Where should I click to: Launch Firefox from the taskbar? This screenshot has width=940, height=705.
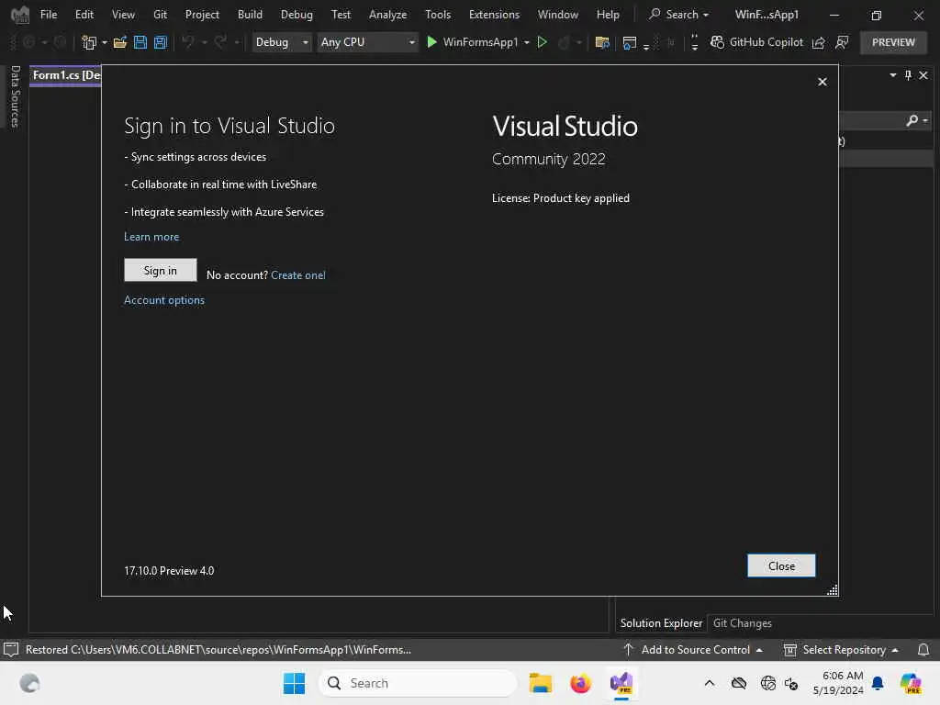click(580, 683)
